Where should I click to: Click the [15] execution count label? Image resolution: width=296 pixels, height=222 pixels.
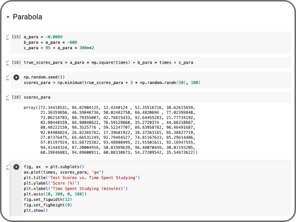coord(16,37)
